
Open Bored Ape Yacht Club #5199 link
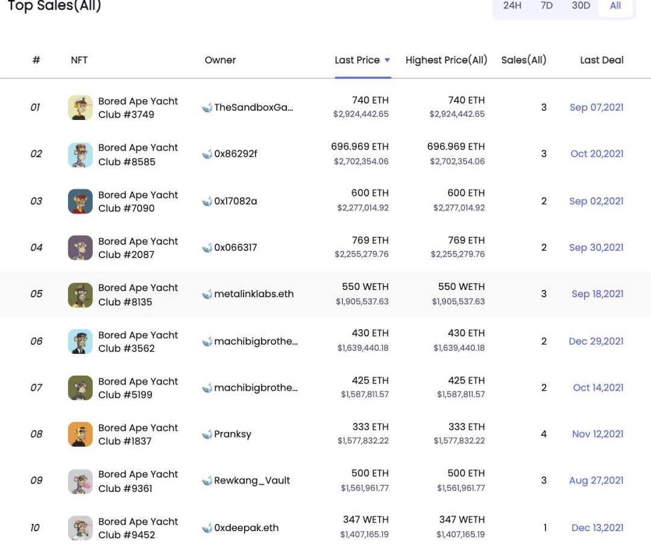pos(138,388)
